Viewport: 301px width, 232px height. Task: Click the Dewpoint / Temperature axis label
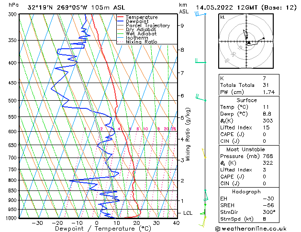coord(96,229)
